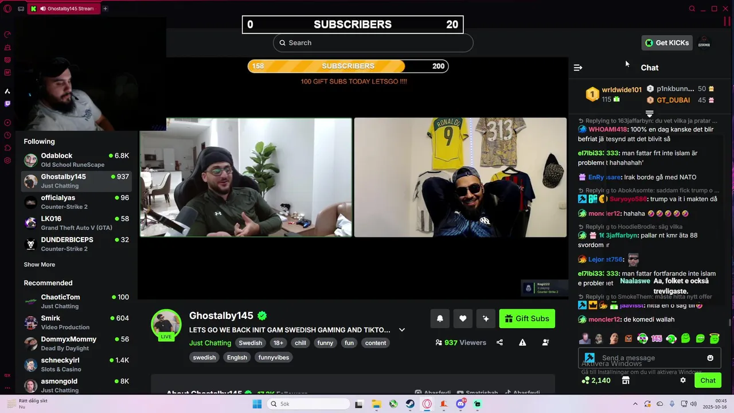Toggle the follow heart button
Screen dimensions: 734x413
463,319
